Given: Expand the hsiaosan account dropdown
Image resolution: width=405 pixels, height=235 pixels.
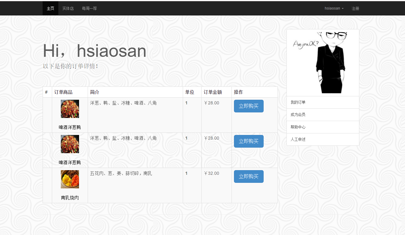Looking at the screenshot, I should [334, 8].
